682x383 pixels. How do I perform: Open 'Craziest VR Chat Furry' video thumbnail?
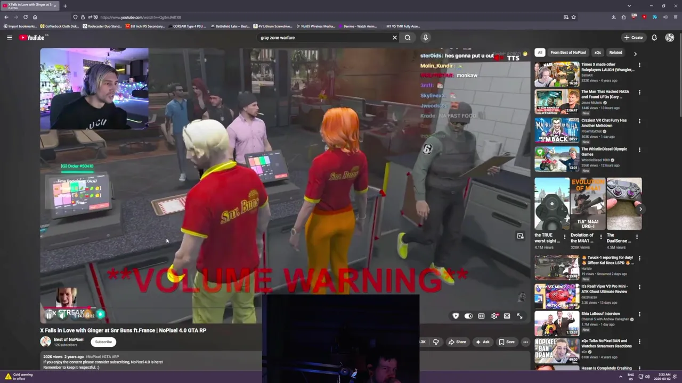click(x=557, y=130)
